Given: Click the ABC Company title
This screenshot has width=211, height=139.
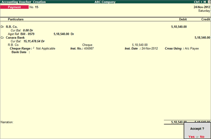Looking at the screenshot, I should pos(105,2).
